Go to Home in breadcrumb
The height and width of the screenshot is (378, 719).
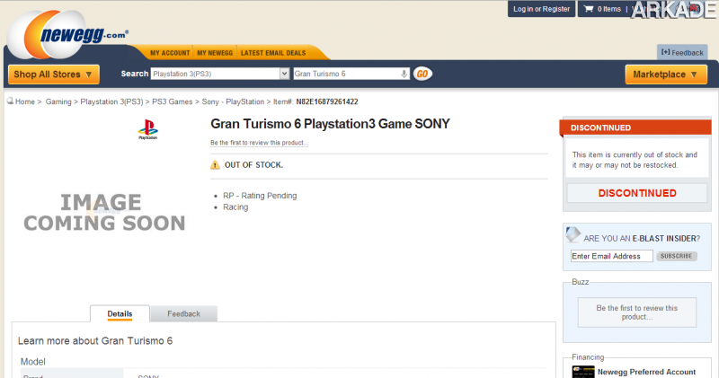coord(25,101)
